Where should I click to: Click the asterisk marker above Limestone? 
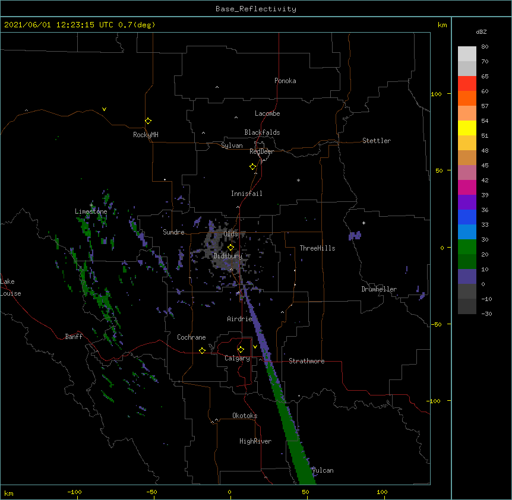pyautogui.click(x=91, y=205)
